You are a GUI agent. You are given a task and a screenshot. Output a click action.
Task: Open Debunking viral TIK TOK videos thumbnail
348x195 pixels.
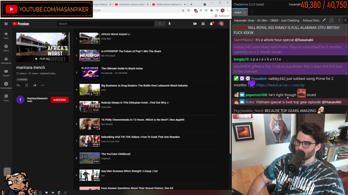(x=90, y=141)
